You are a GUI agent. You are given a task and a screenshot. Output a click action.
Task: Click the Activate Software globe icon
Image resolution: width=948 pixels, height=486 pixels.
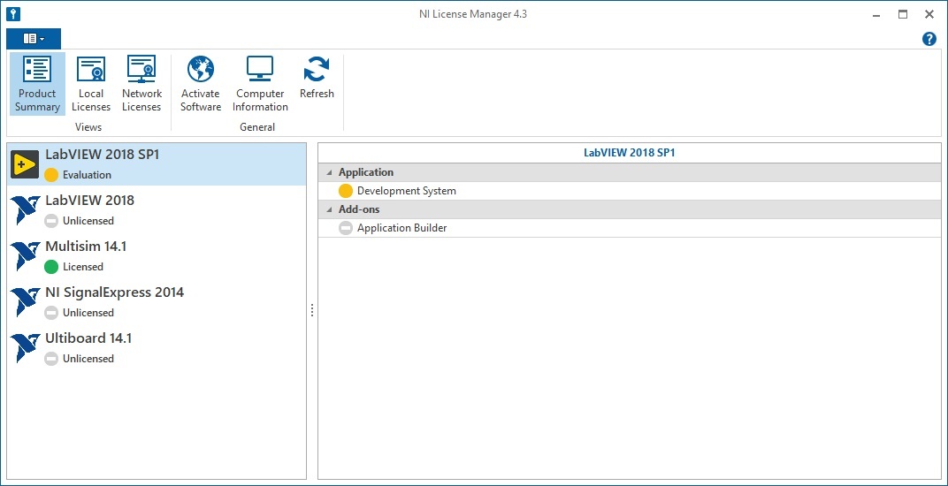(201, 70)
